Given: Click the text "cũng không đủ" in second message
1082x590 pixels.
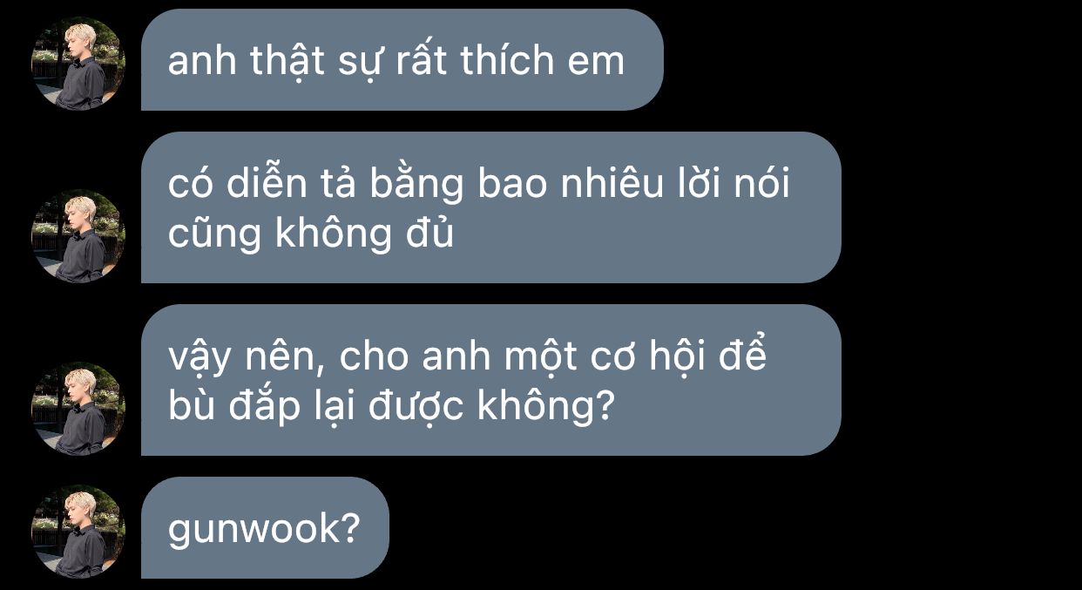Looking at the screenshot, I should [311, 234].
